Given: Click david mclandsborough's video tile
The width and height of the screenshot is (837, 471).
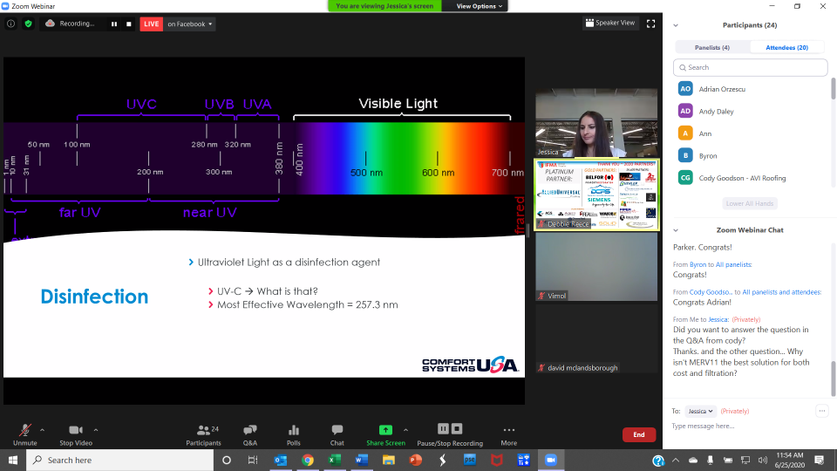Looking at the screenshot, I should 596,338.
